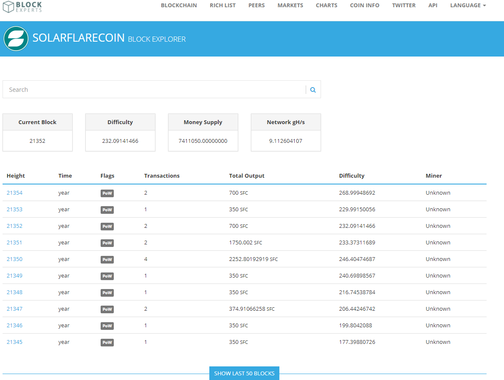Select Coin Info in the navbar
This screenshot has height=380, width=504.
[x=364, y=6]
